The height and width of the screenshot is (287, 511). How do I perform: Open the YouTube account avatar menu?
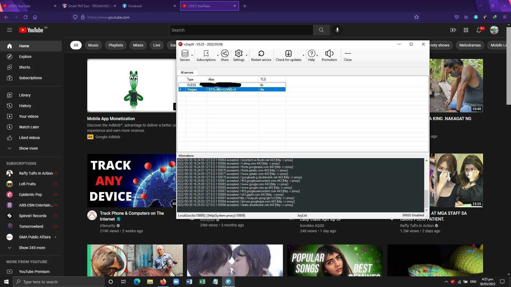pyautogui.click(x=494, y=30)
